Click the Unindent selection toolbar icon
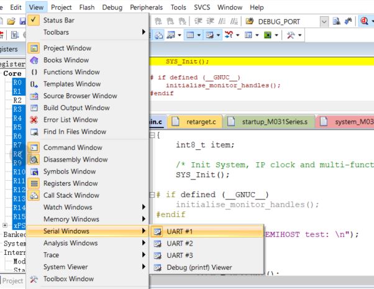This screenshot has width=374, height=289. pyautogui.click(x=210, y=22)
